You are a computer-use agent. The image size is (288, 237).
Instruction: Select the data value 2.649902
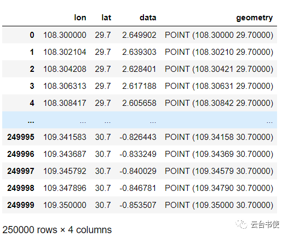(139, 35)
